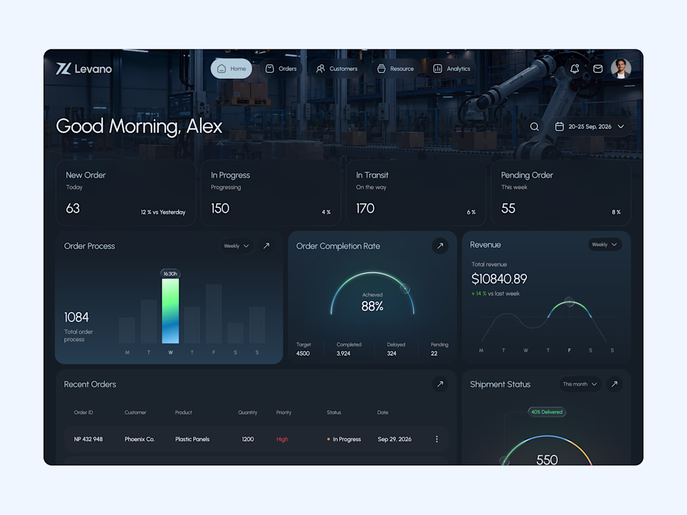687x515 pixels.
Task: Open Recent Orders expand arrow
Action: coord(440,384)
